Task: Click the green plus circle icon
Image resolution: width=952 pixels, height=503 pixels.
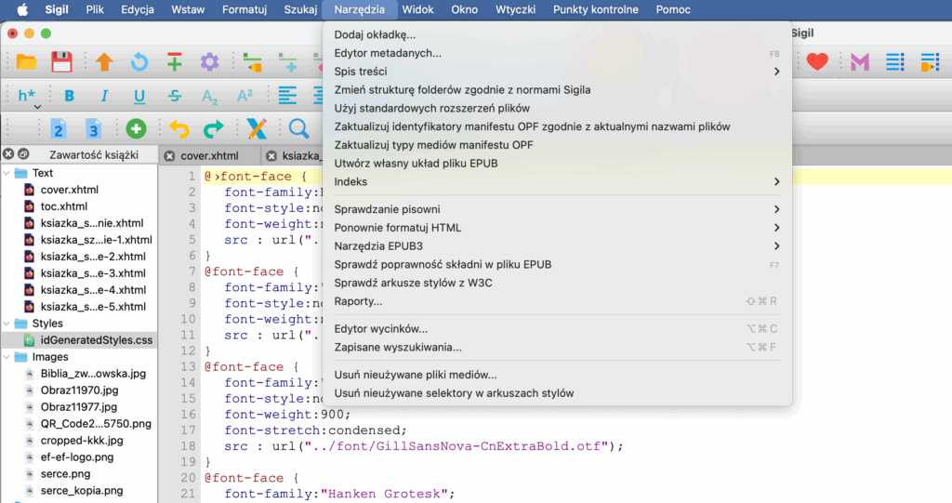Action: point(137,128)
